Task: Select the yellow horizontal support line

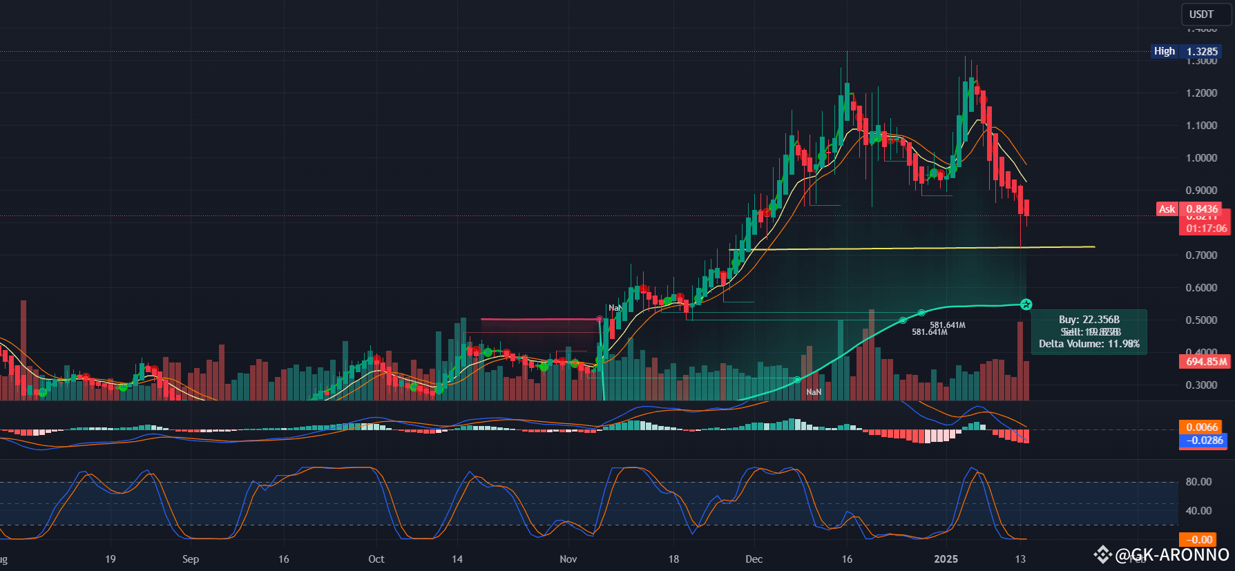Action: click(x=912, y=248)
